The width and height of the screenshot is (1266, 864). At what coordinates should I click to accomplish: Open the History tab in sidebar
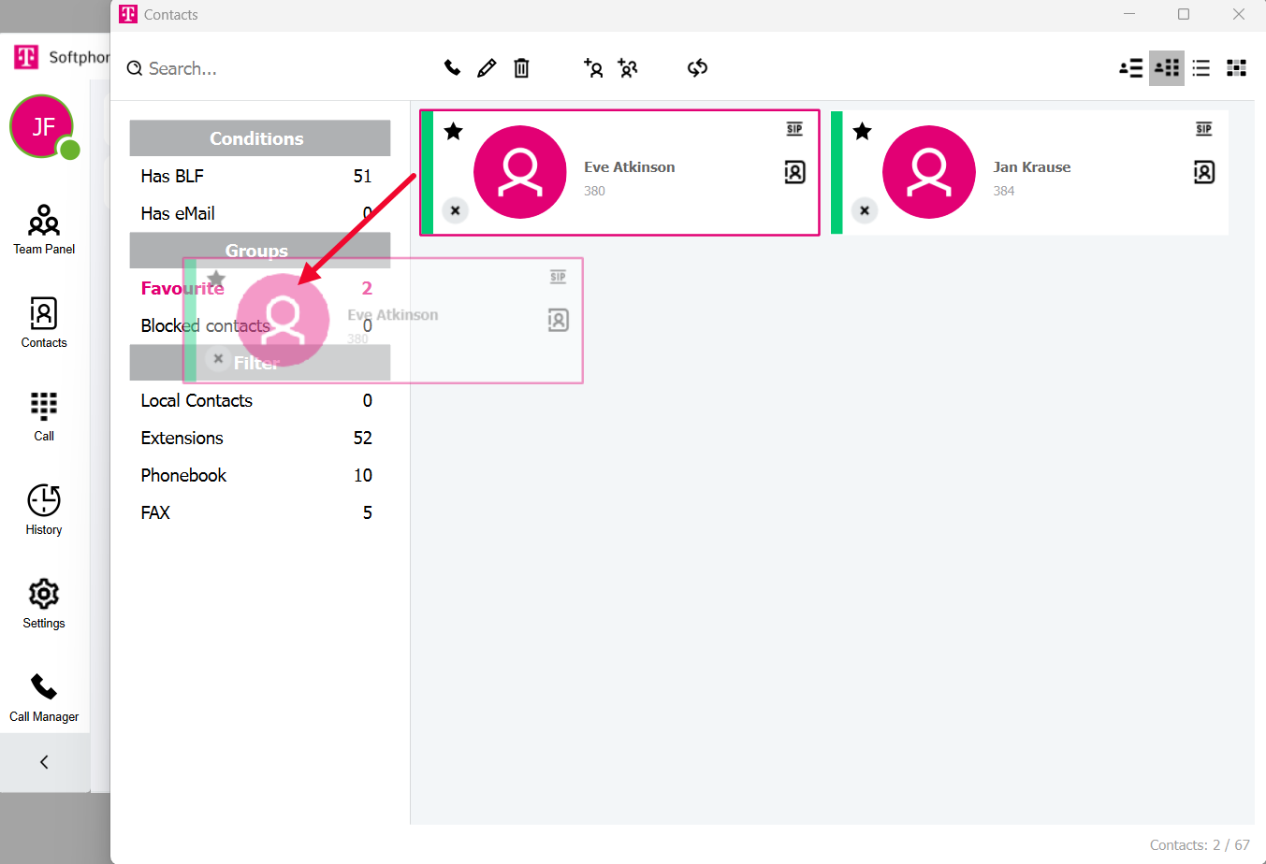44,511
